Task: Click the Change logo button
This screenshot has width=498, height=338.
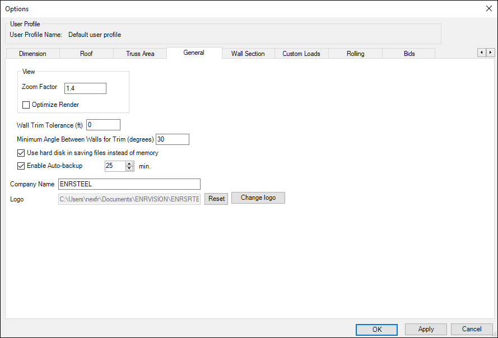Action: click(258, 198)
